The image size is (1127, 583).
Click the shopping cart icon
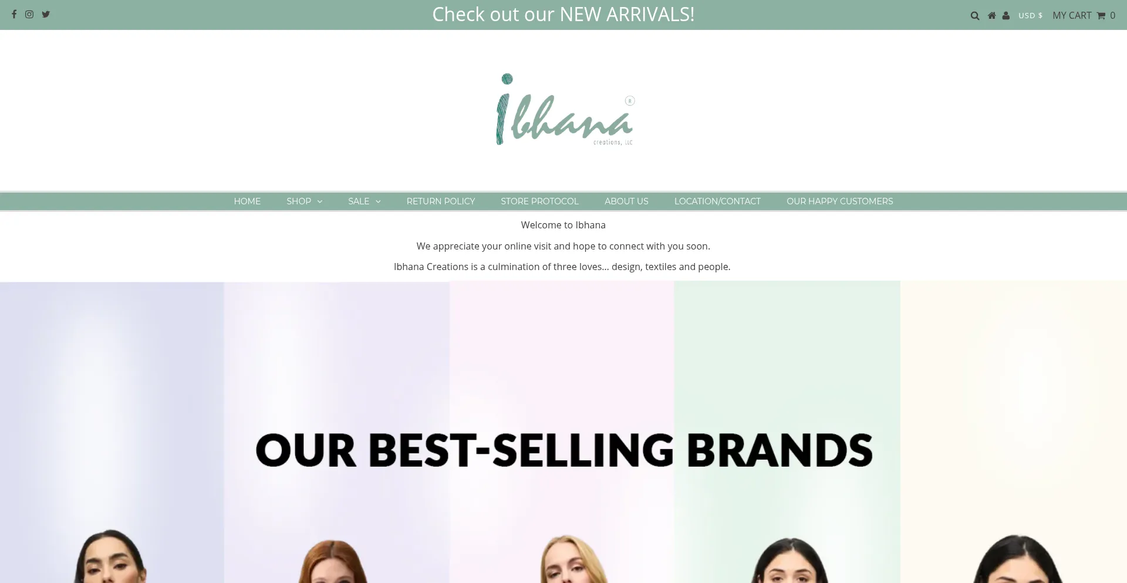pos(1101,16)
